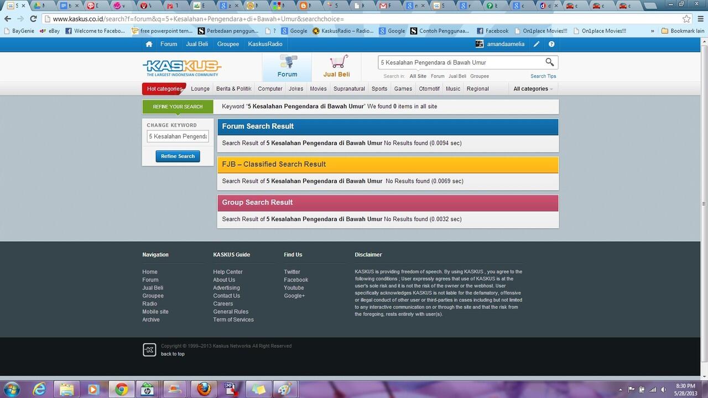Open Chrome icon in the taskbar
This screenshot has width=708, height=398.
121,389
